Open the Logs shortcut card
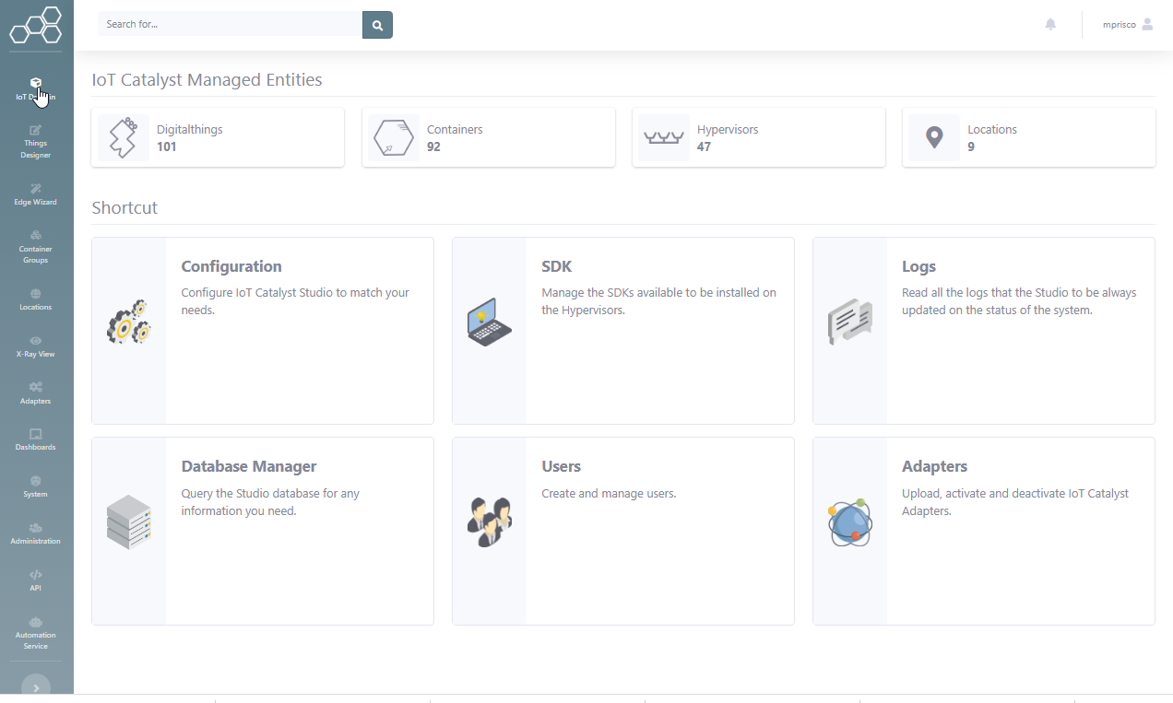Image resolution: width=1173 pixels, height=703 pixels. [984, 331]
